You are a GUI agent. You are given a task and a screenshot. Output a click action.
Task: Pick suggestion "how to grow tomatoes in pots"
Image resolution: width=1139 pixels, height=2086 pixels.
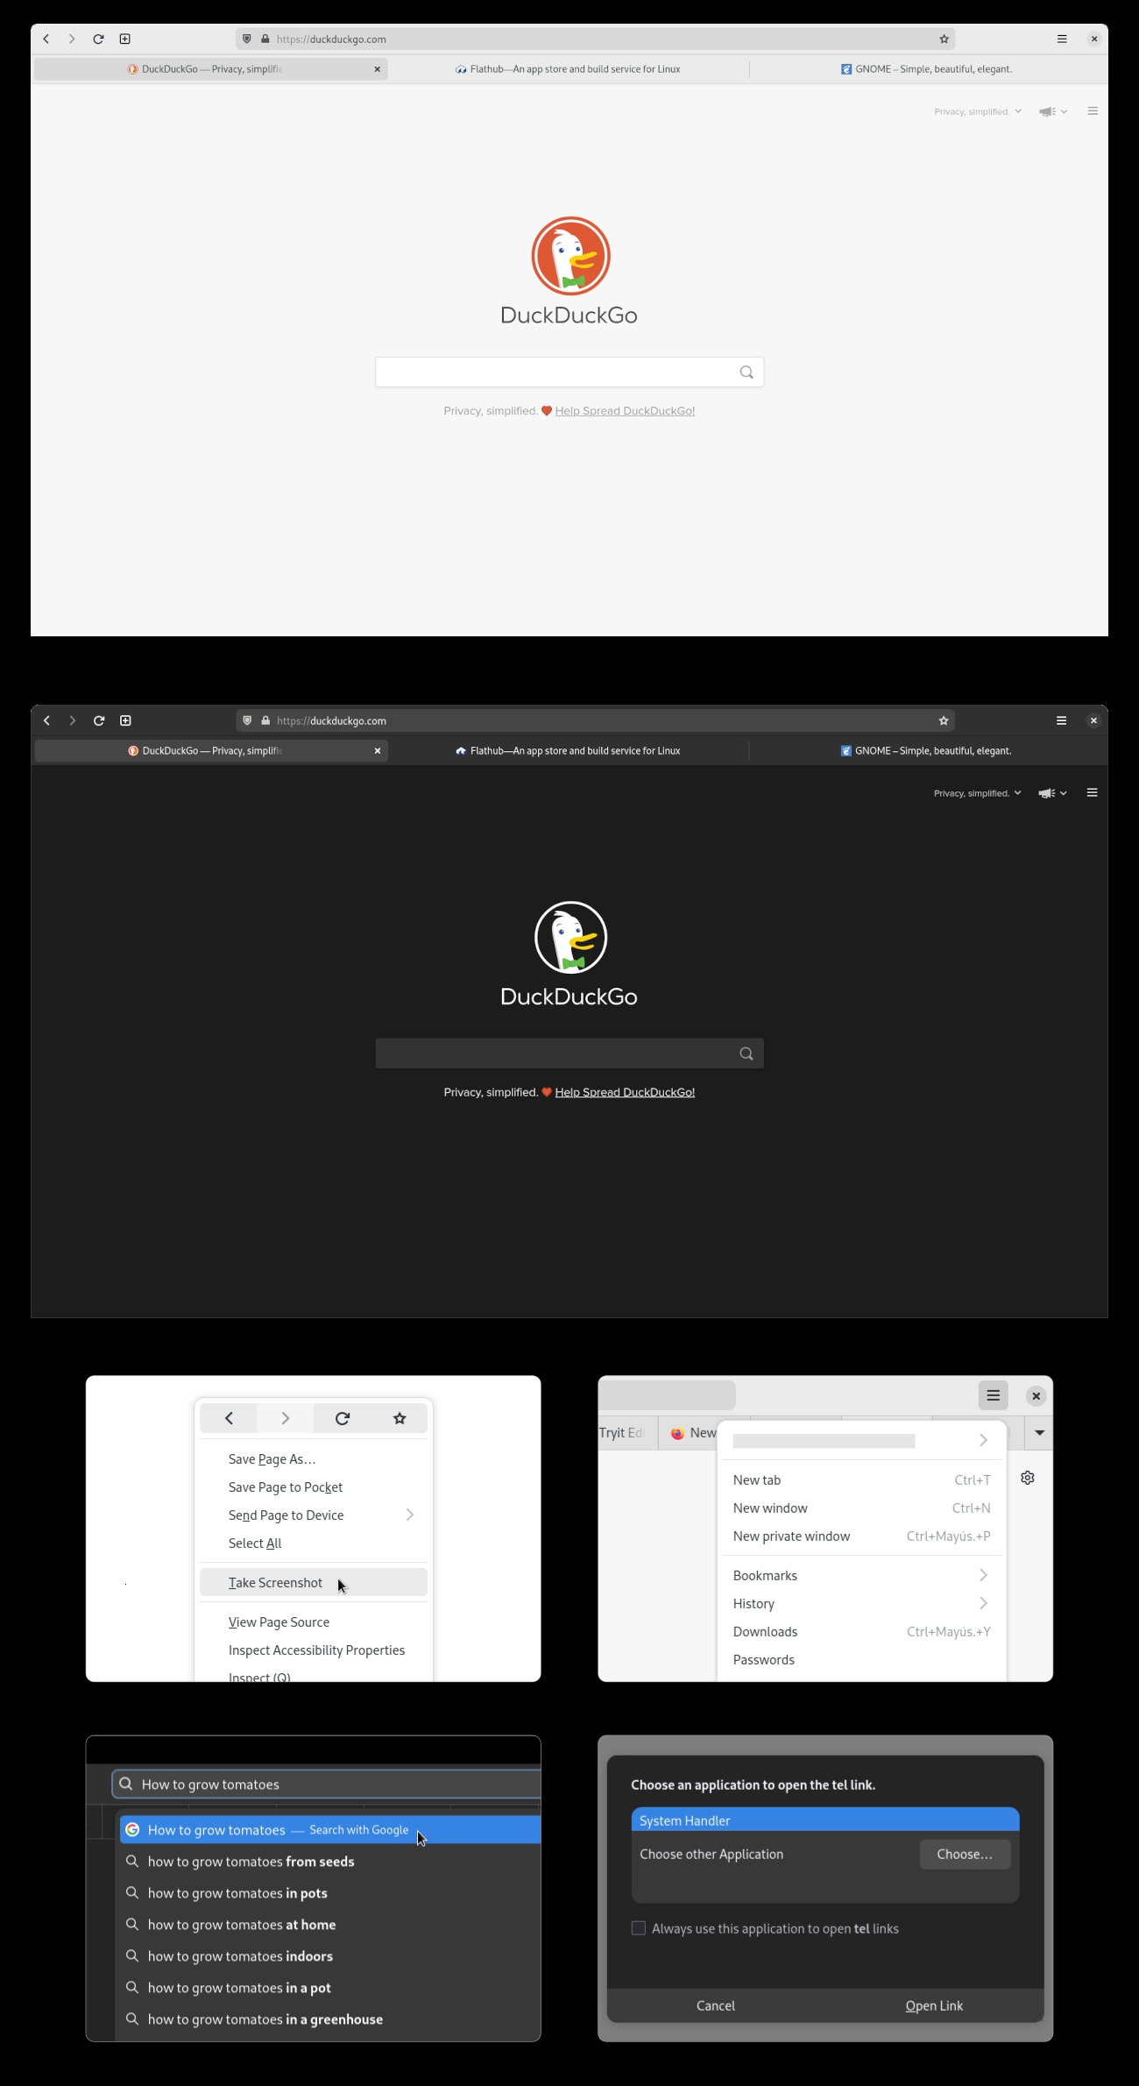point(330,1893)
